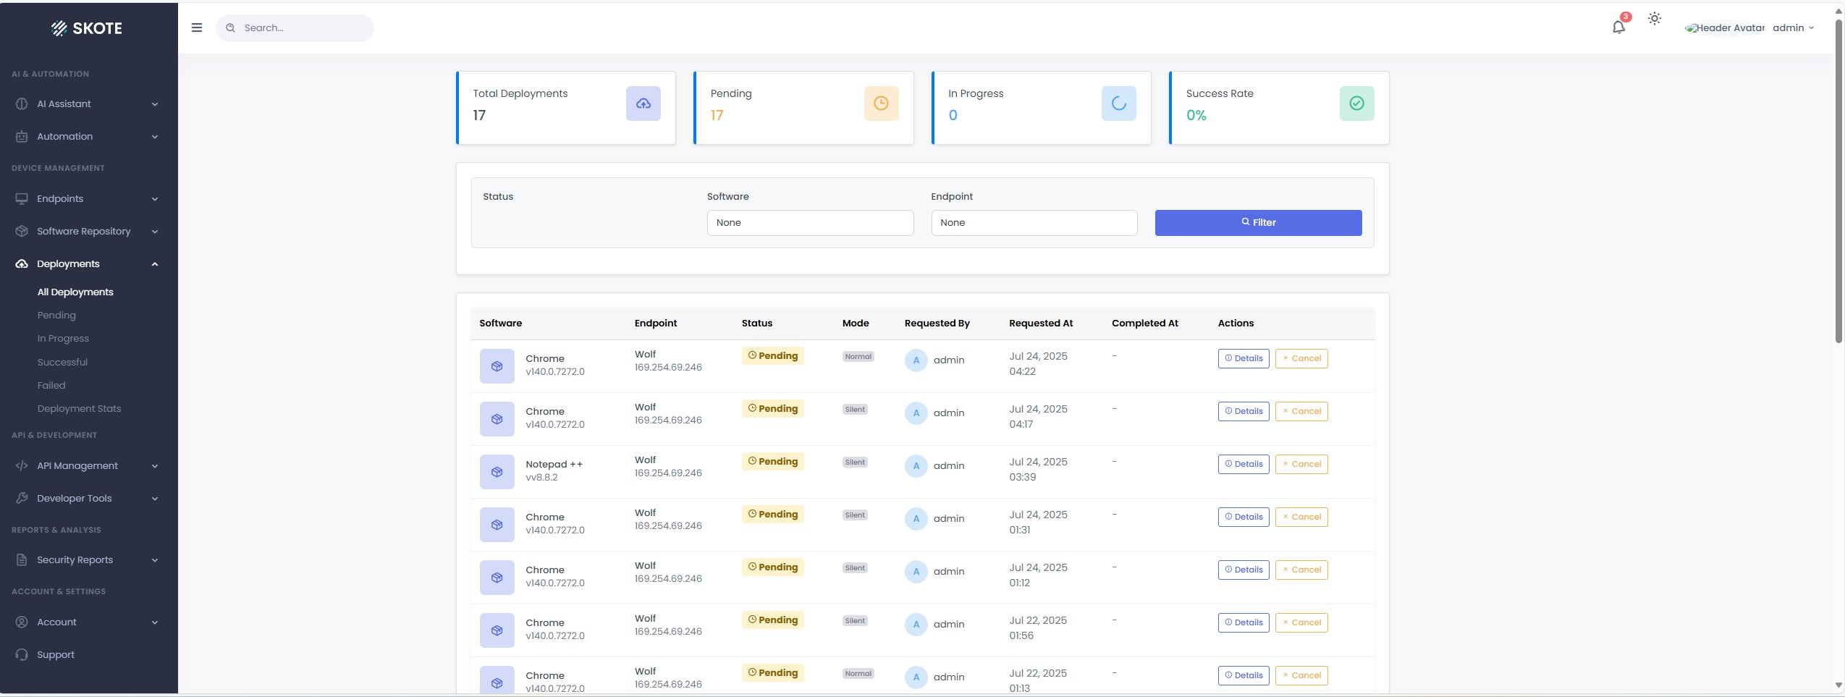Image resolution: width=1845 pixels, height=697 pixels.
Task: Click the Support headset icon
Action: click(22, 654)
